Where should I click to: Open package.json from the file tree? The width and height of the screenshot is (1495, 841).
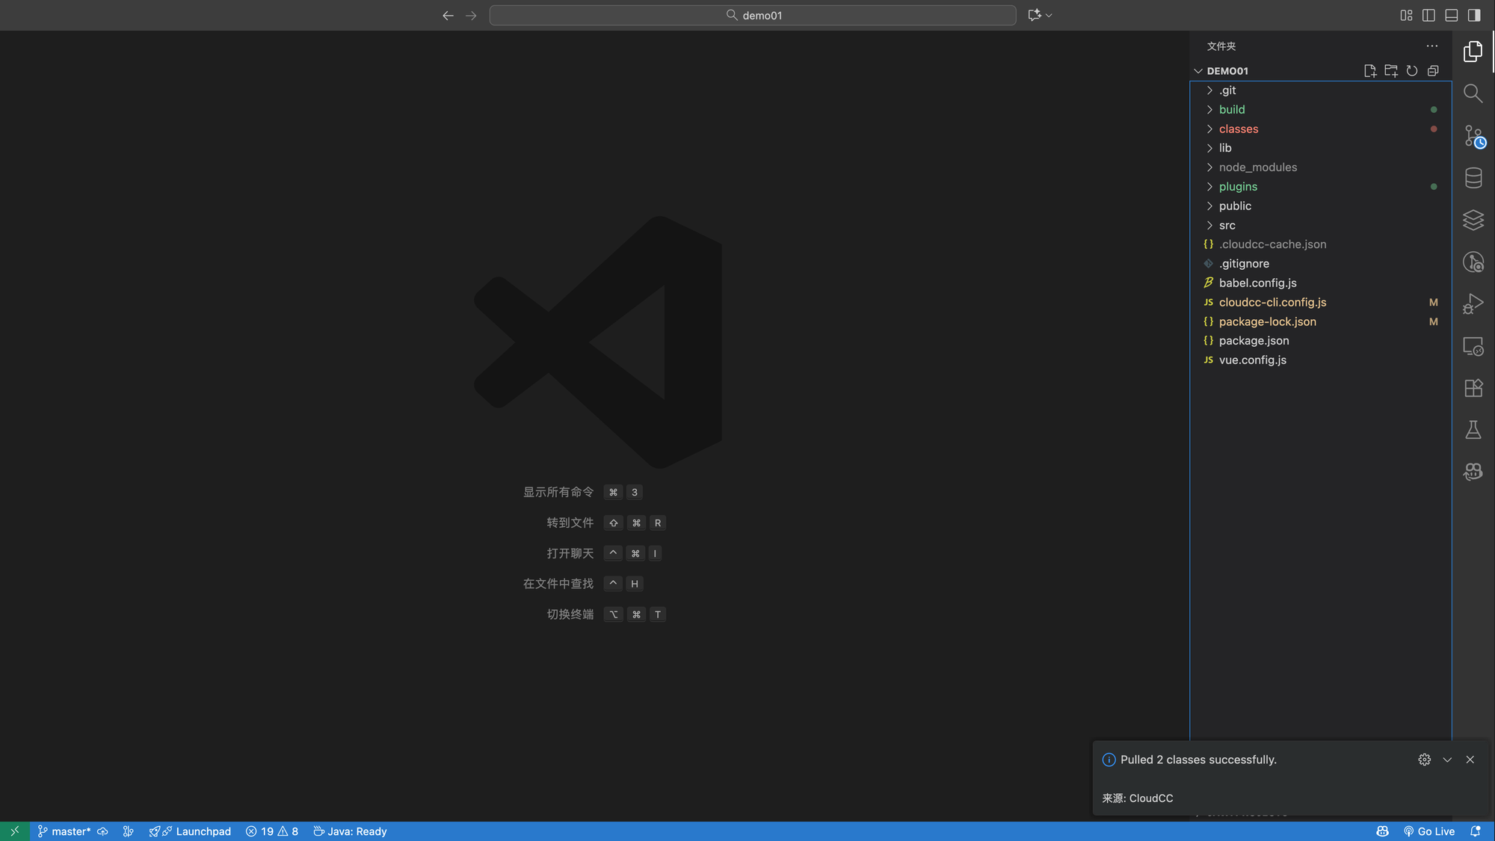pyautogui.click(x=1254, y=341)
